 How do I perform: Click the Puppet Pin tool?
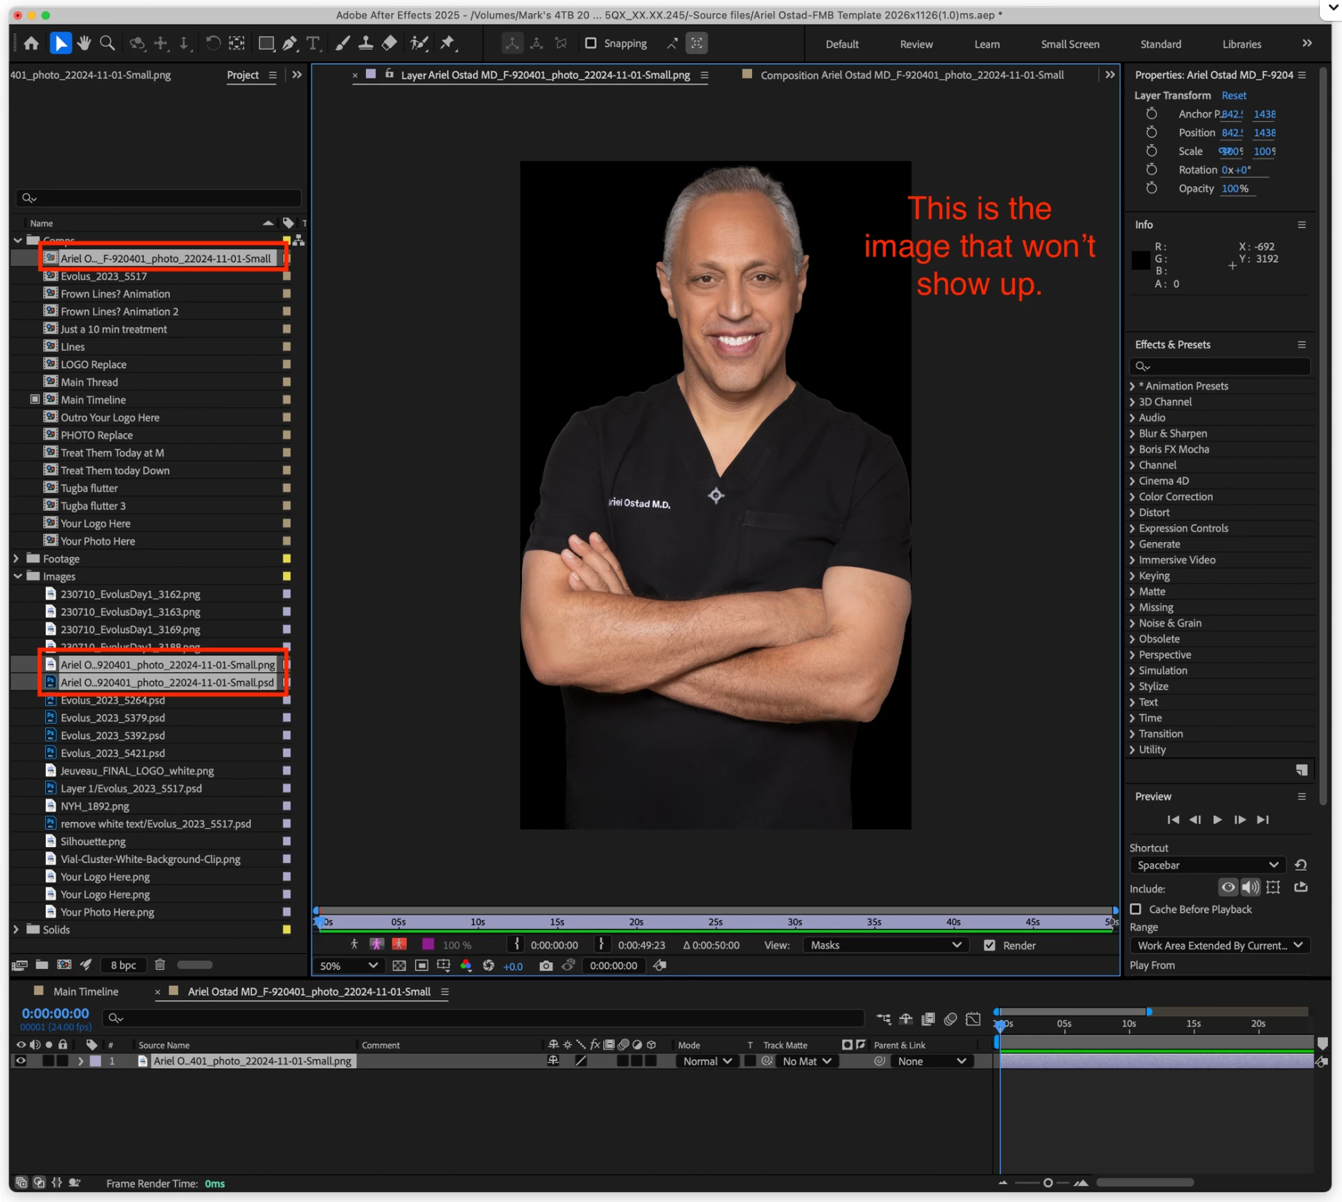[x=448, y=43]
